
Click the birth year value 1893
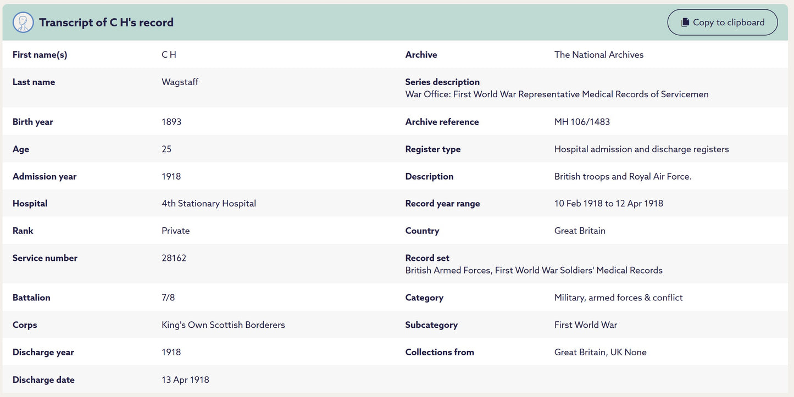[171, 122]
